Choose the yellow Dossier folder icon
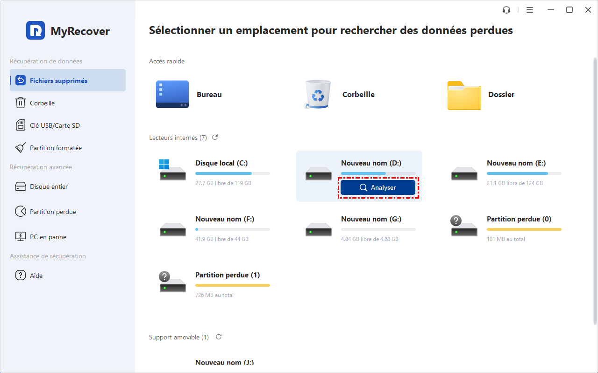Viewport: 598px width, 373px height. tap(463, 95)
